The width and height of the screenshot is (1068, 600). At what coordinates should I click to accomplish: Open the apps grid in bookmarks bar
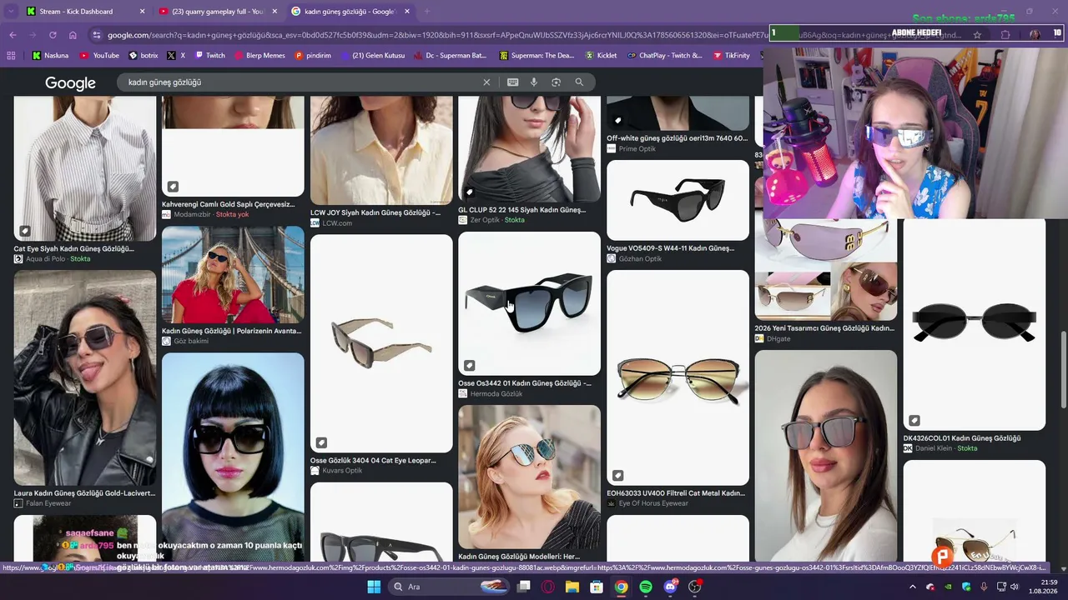[11, 56]
